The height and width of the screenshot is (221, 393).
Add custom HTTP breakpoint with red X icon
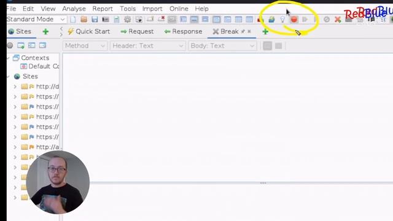[338, 19]
